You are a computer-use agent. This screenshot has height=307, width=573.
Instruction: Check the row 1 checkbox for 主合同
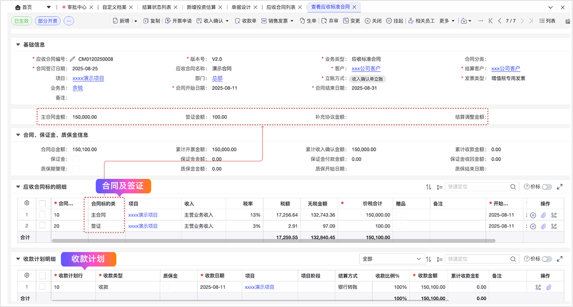tap(42, 214)
